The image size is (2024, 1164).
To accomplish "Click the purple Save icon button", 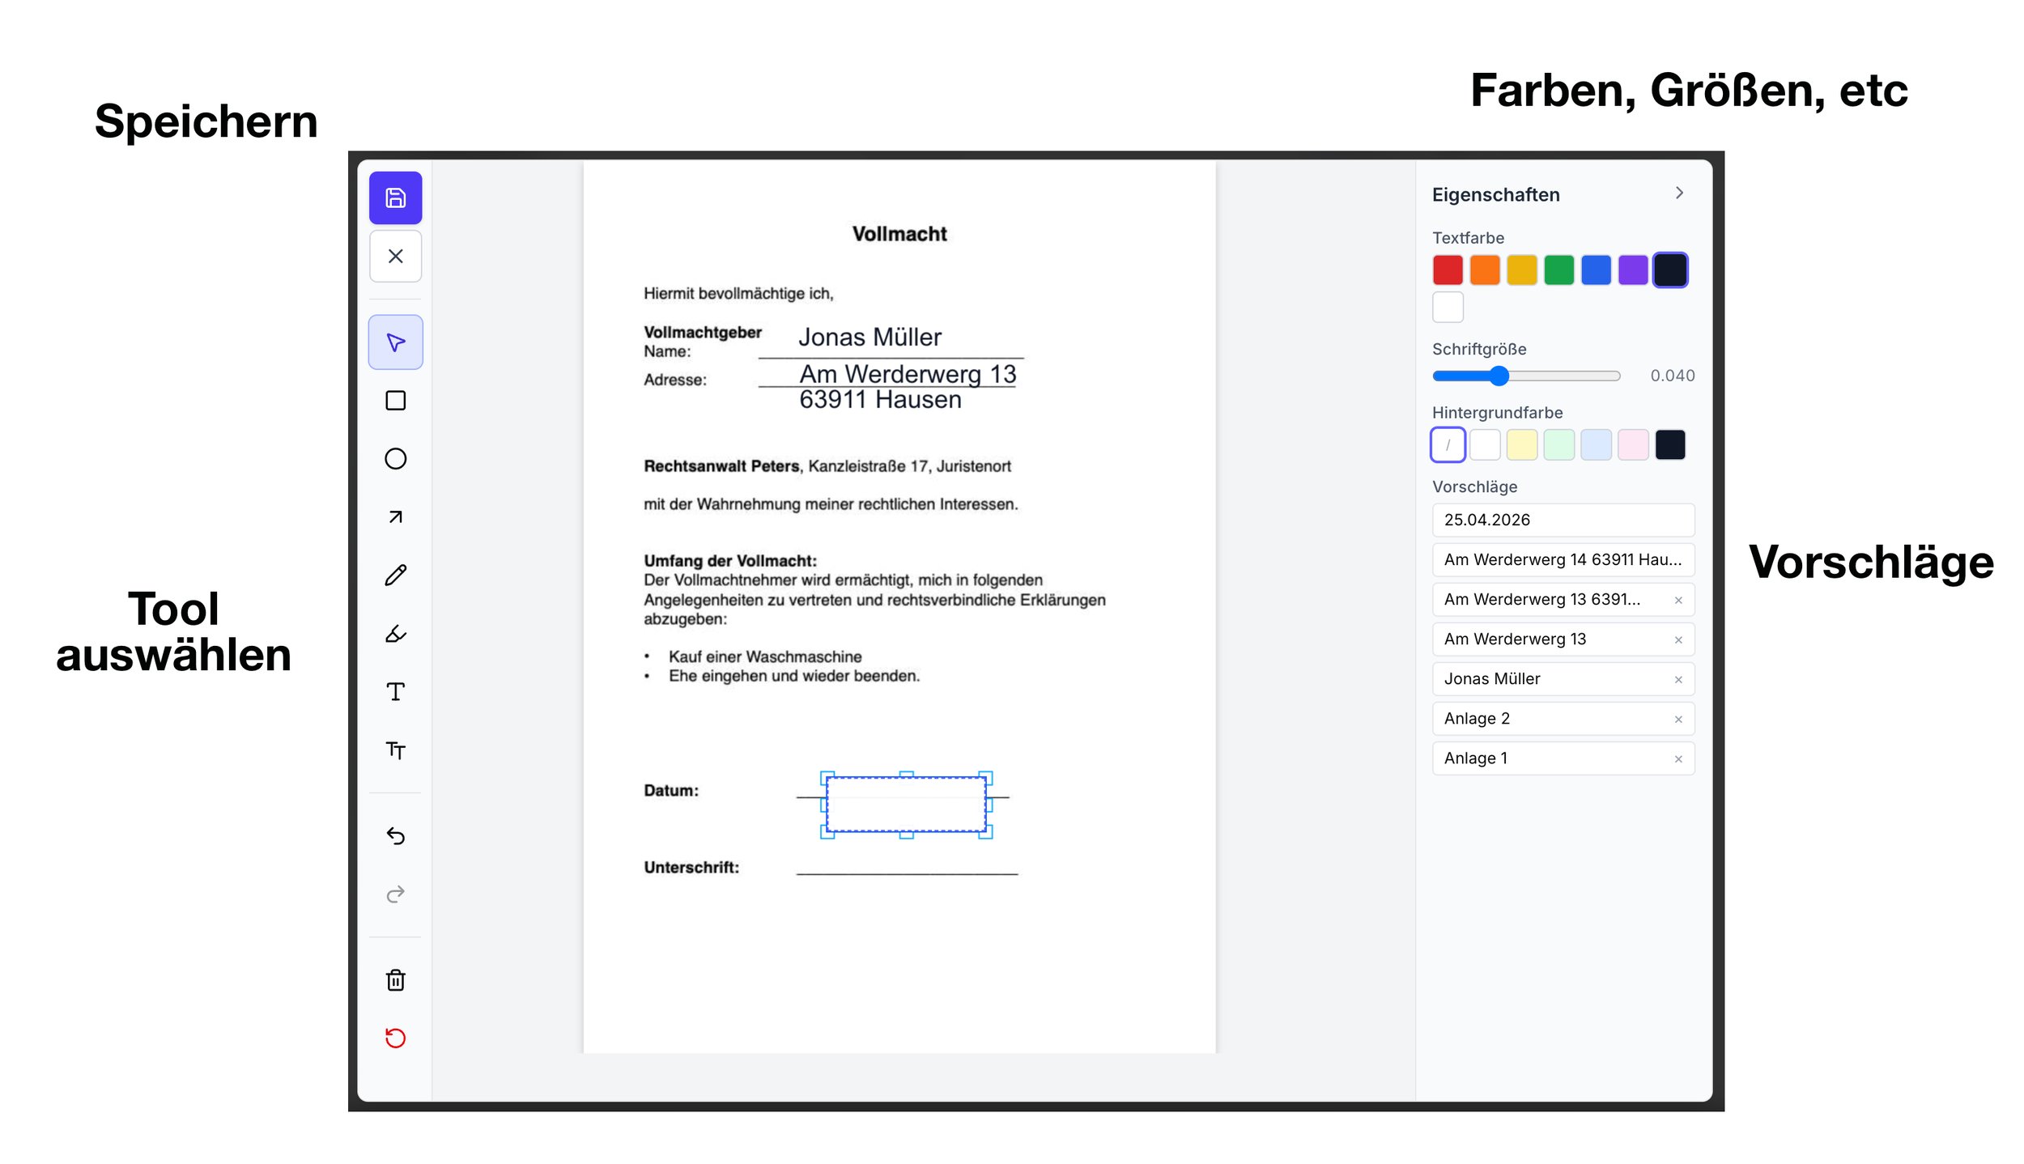I will 395,198.
